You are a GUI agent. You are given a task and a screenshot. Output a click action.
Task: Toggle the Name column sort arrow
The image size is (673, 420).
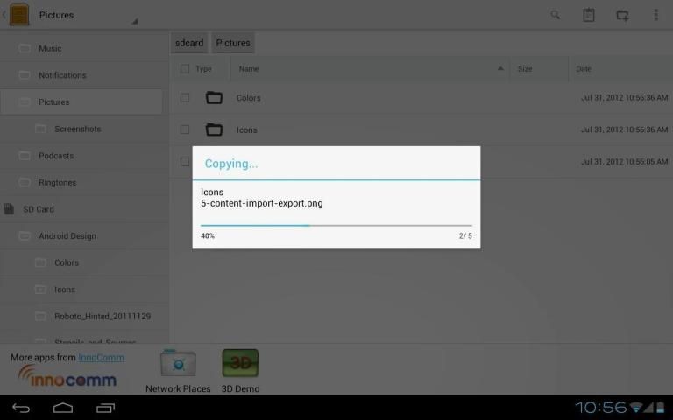click(501, 68)
